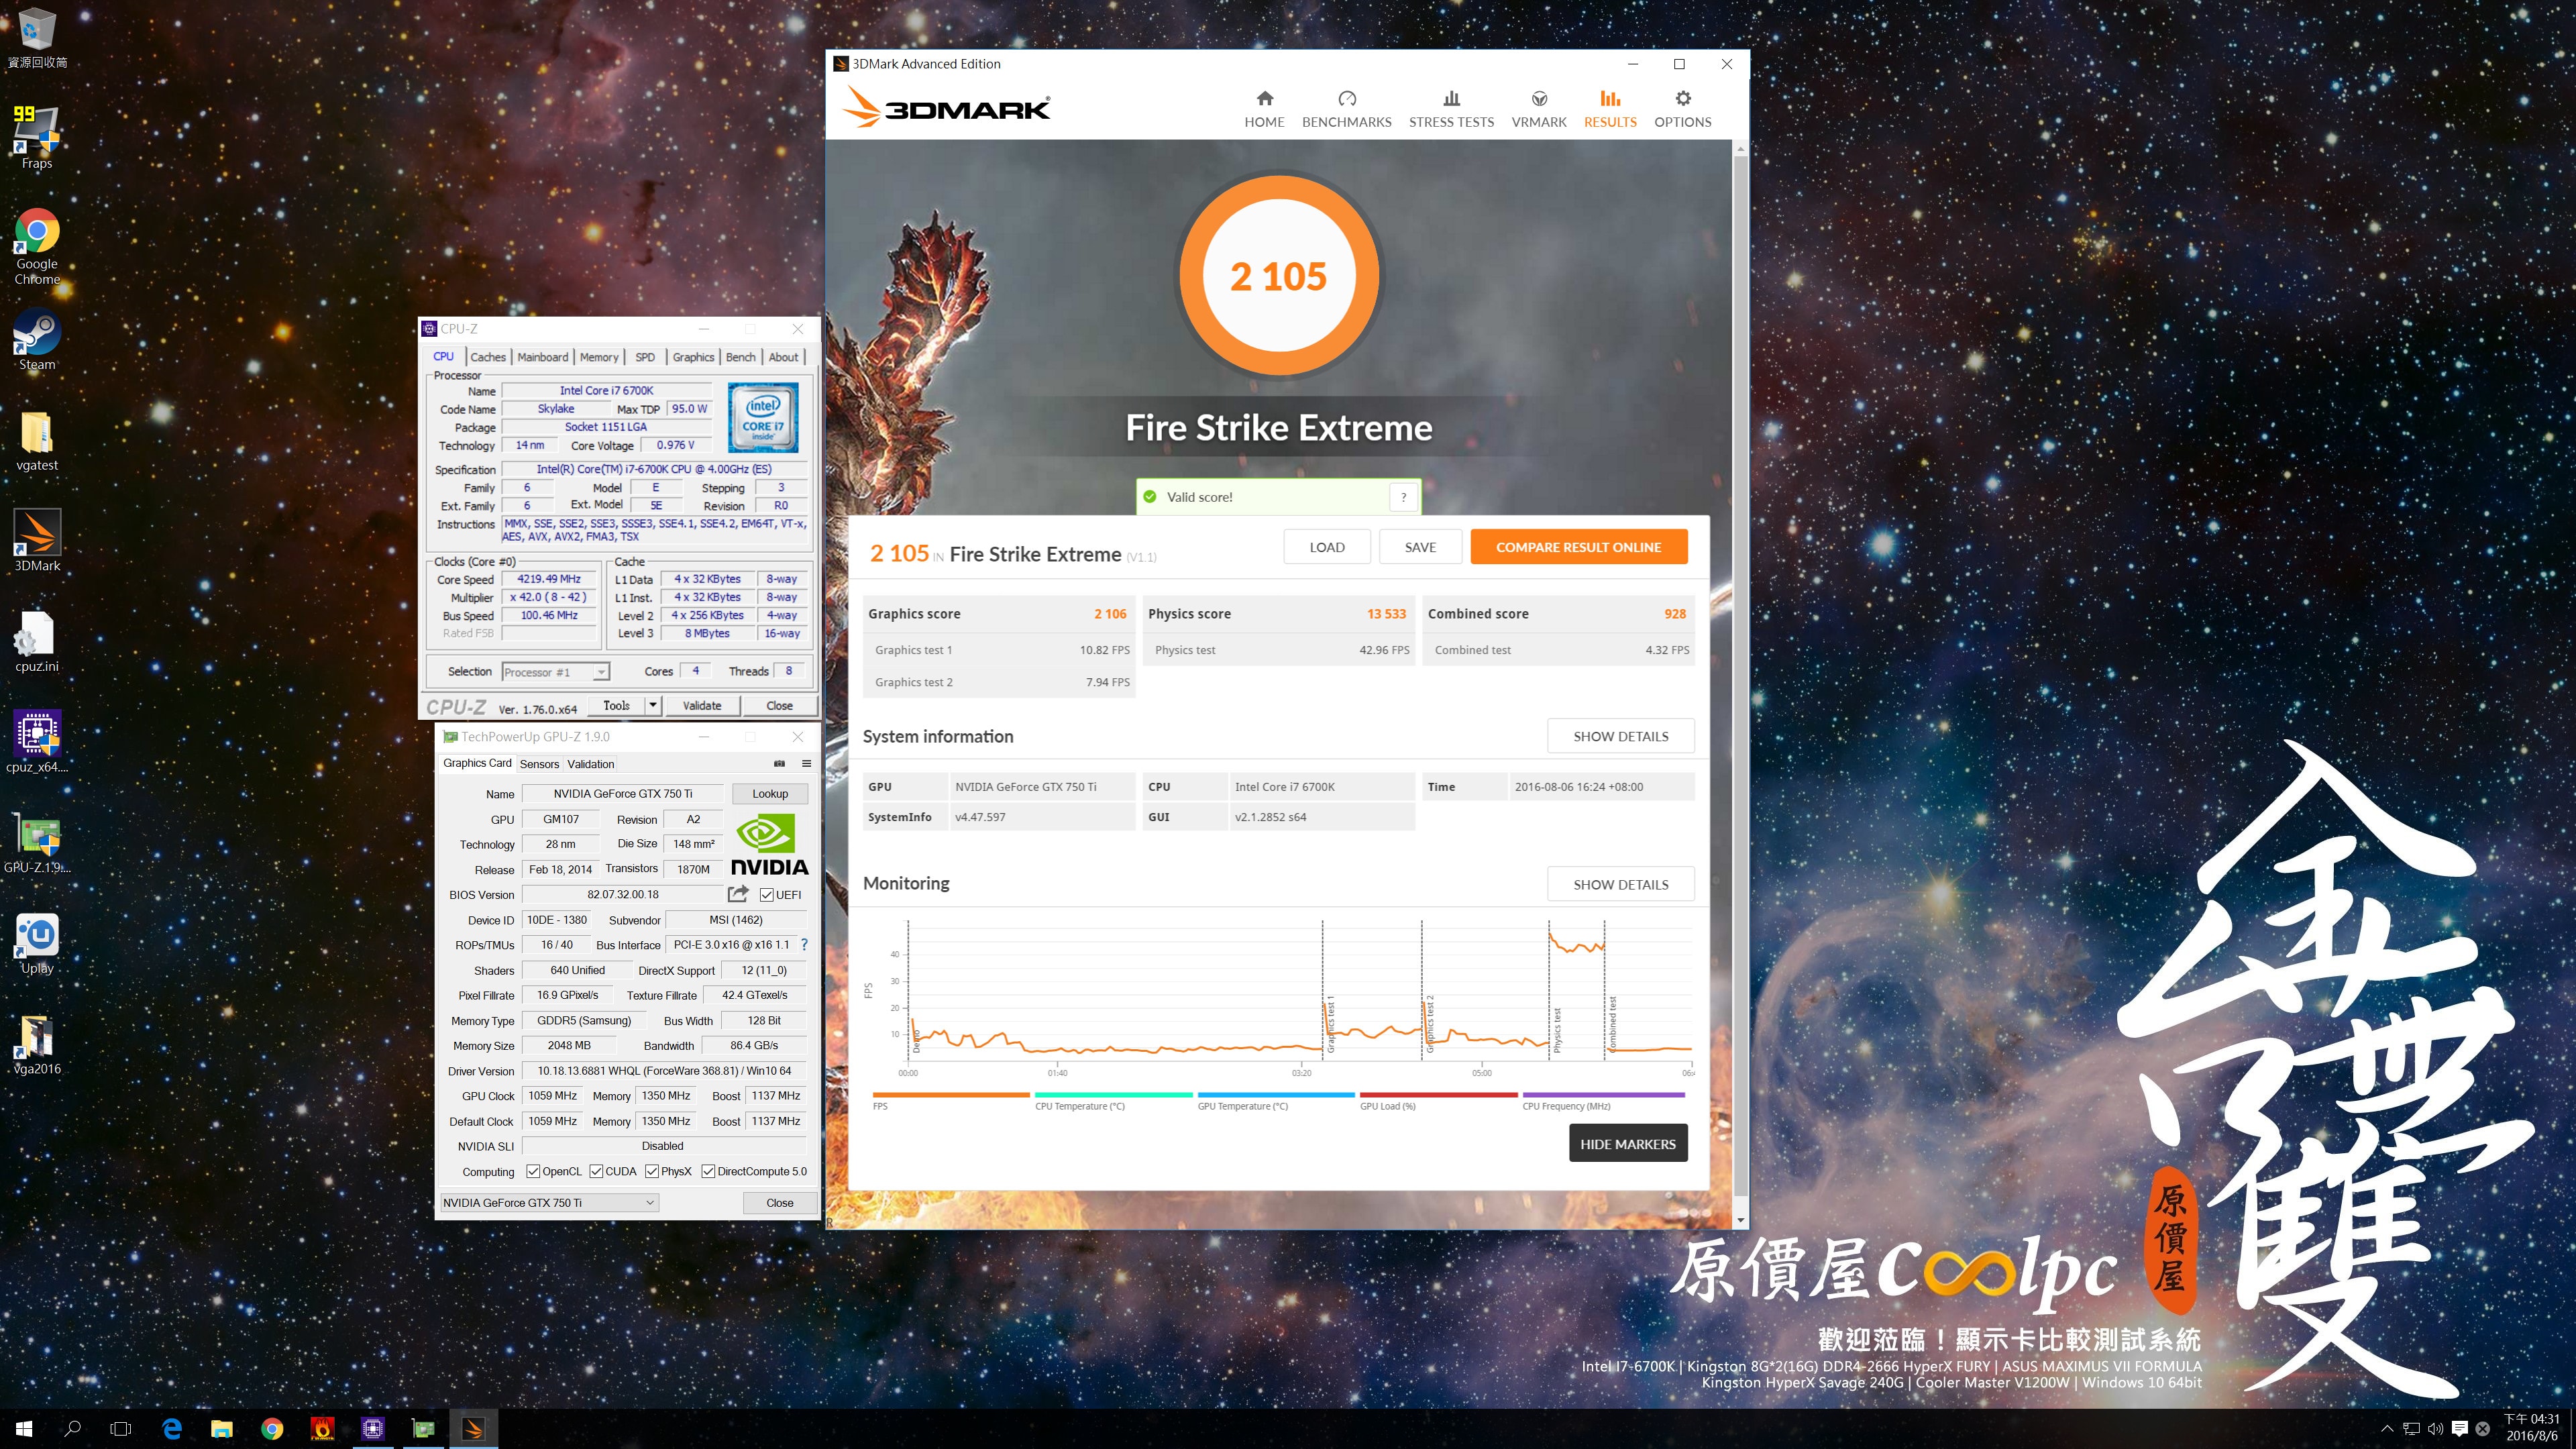Click the GPU Load legend bar
This screenshot has height=1449, width=2576.
(1438, 1095)
